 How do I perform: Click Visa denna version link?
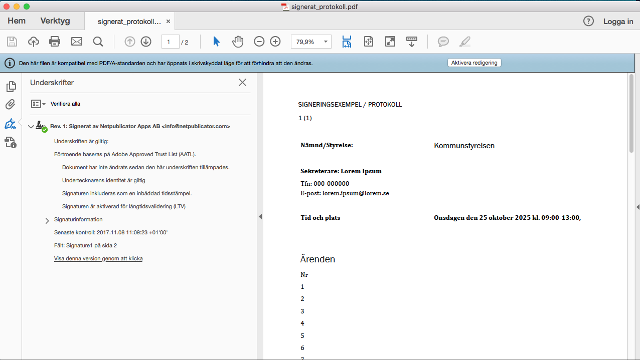[98, 259]
